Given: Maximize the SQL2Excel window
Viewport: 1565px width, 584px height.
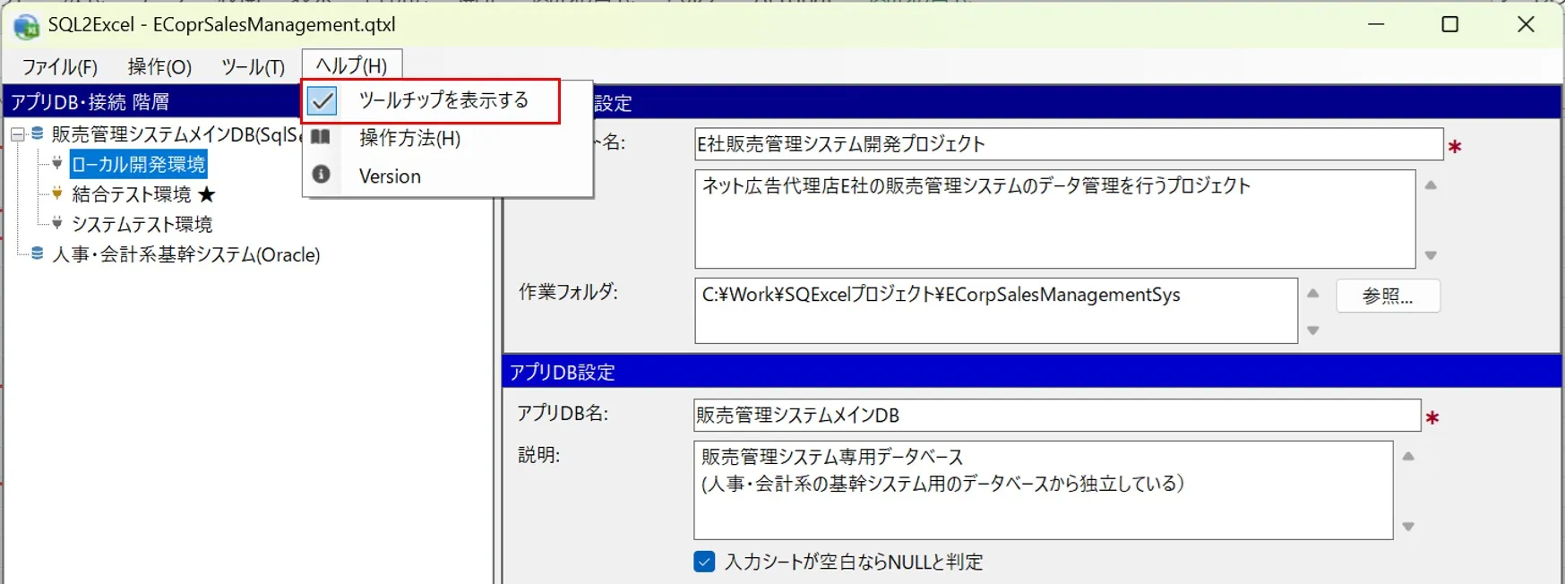Looking at the screenshot, I should point(1450,25).
